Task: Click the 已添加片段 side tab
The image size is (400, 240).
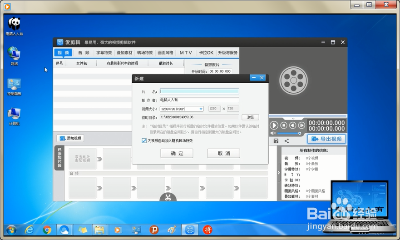Action: pyautogui.click(x=59, y=158)
